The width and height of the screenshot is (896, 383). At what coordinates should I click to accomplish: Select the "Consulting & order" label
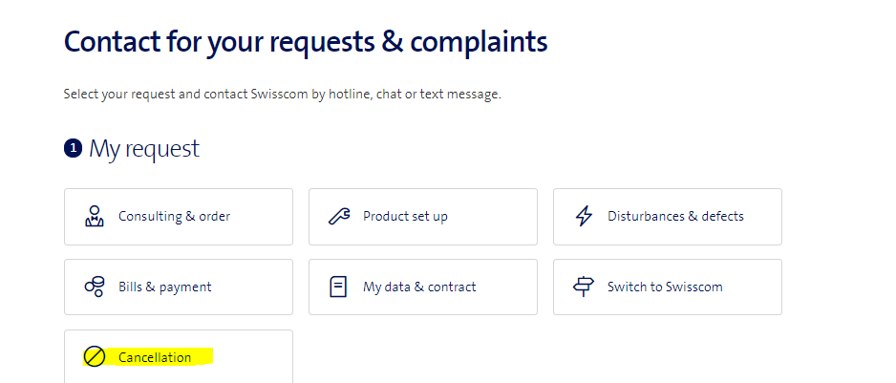click(174, 216)
